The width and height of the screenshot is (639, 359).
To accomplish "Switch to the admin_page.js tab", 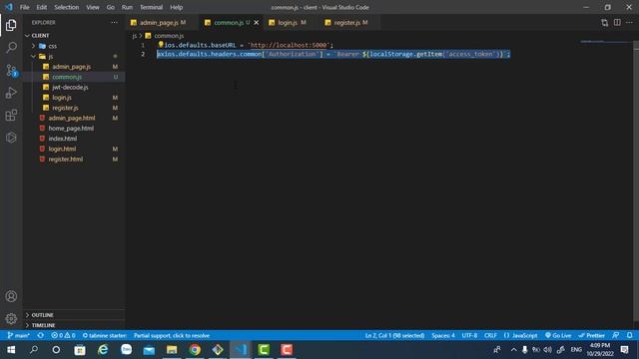I will click(158, 22).
